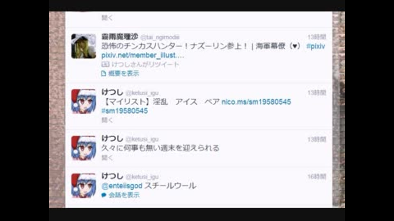Click the retweet icon next to けつしさんがリツイート
This screenshot has height=221, width=394.
105,64
